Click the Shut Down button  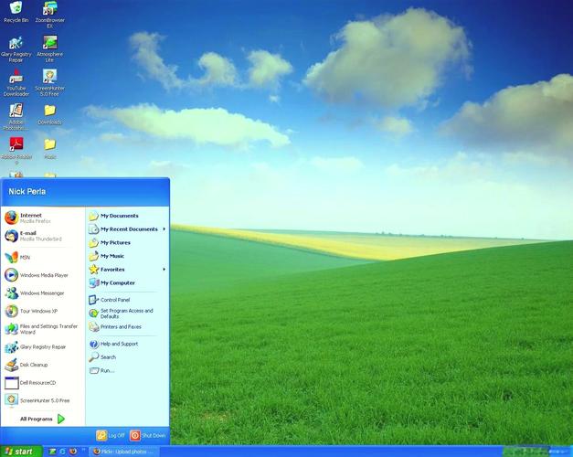pyautogui.click(x=148, y=436)
